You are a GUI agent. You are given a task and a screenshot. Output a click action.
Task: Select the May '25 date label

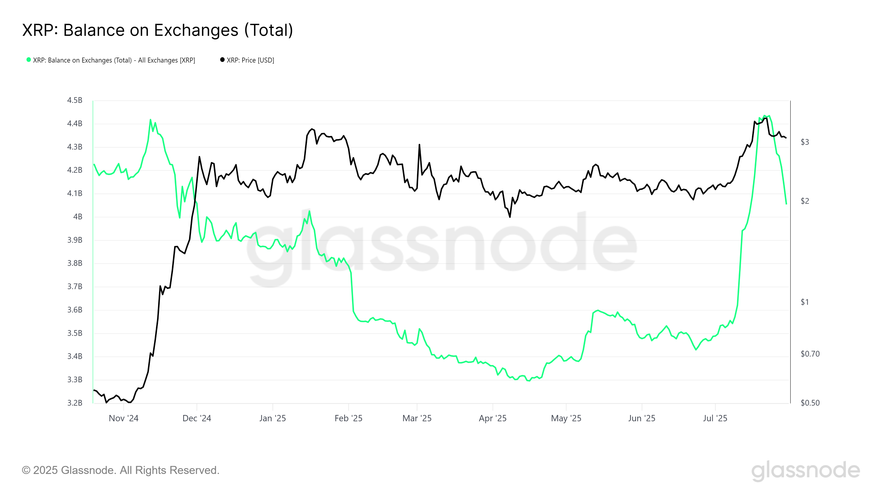[566, 418]
